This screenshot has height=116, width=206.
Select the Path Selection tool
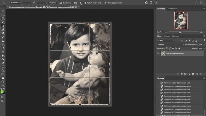tap(3, 71)
